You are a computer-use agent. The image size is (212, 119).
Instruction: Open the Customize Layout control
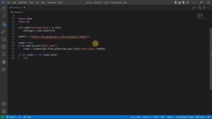click(188, 2)
